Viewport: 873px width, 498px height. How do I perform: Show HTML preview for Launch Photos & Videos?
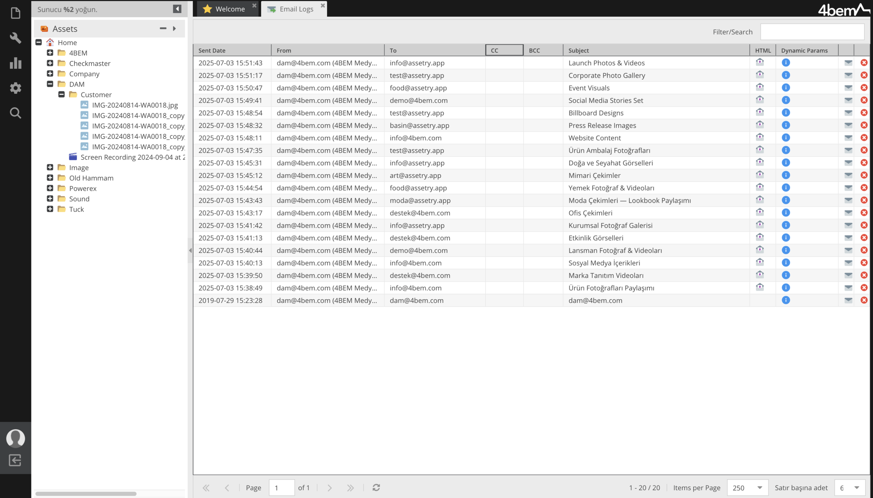[x=759, y=62]
